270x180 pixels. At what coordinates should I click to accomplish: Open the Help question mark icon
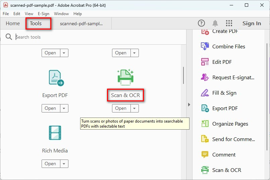click(201, 23)
